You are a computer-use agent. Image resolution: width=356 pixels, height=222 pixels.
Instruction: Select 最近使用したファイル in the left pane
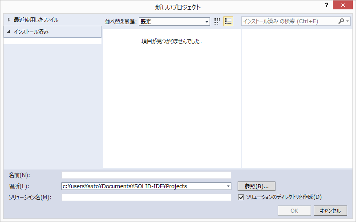(36, 20)
